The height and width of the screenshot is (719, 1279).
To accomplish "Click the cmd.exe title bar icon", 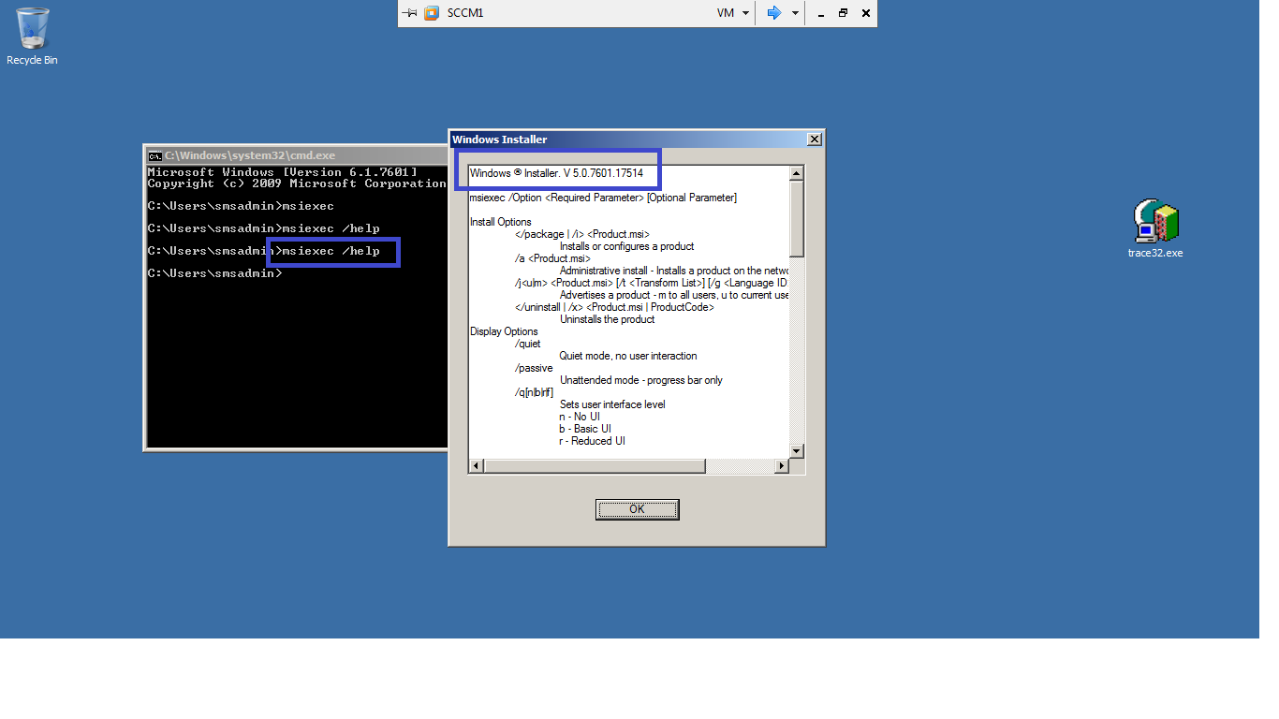I will pyautogui.click(x=155, y=155).
